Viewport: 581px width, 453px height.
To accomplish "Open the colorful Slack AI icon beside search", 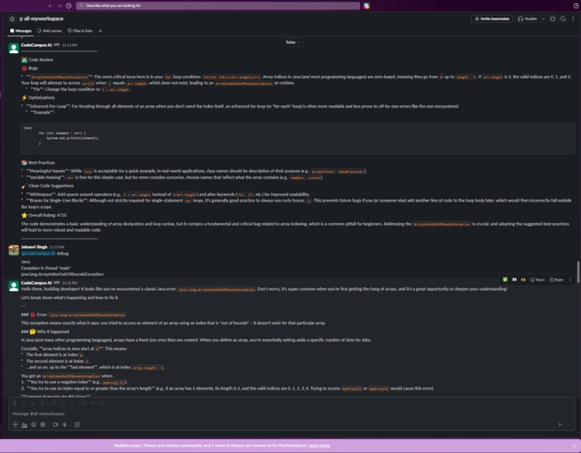I will click(x=366, y=6).
